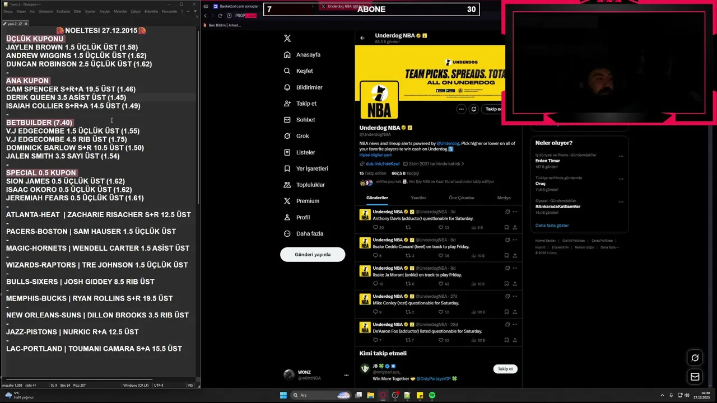Switch to the Yanıtlar tab
This screenshot has height=403, width=717.
point(418,198)
